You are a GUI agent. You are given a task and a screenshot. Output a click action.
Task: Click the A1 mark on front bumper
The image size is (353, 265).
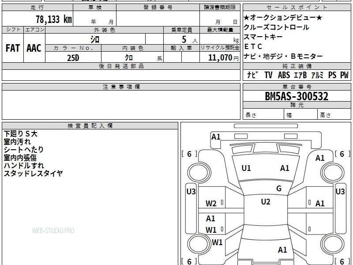click(x=216, y=137)
